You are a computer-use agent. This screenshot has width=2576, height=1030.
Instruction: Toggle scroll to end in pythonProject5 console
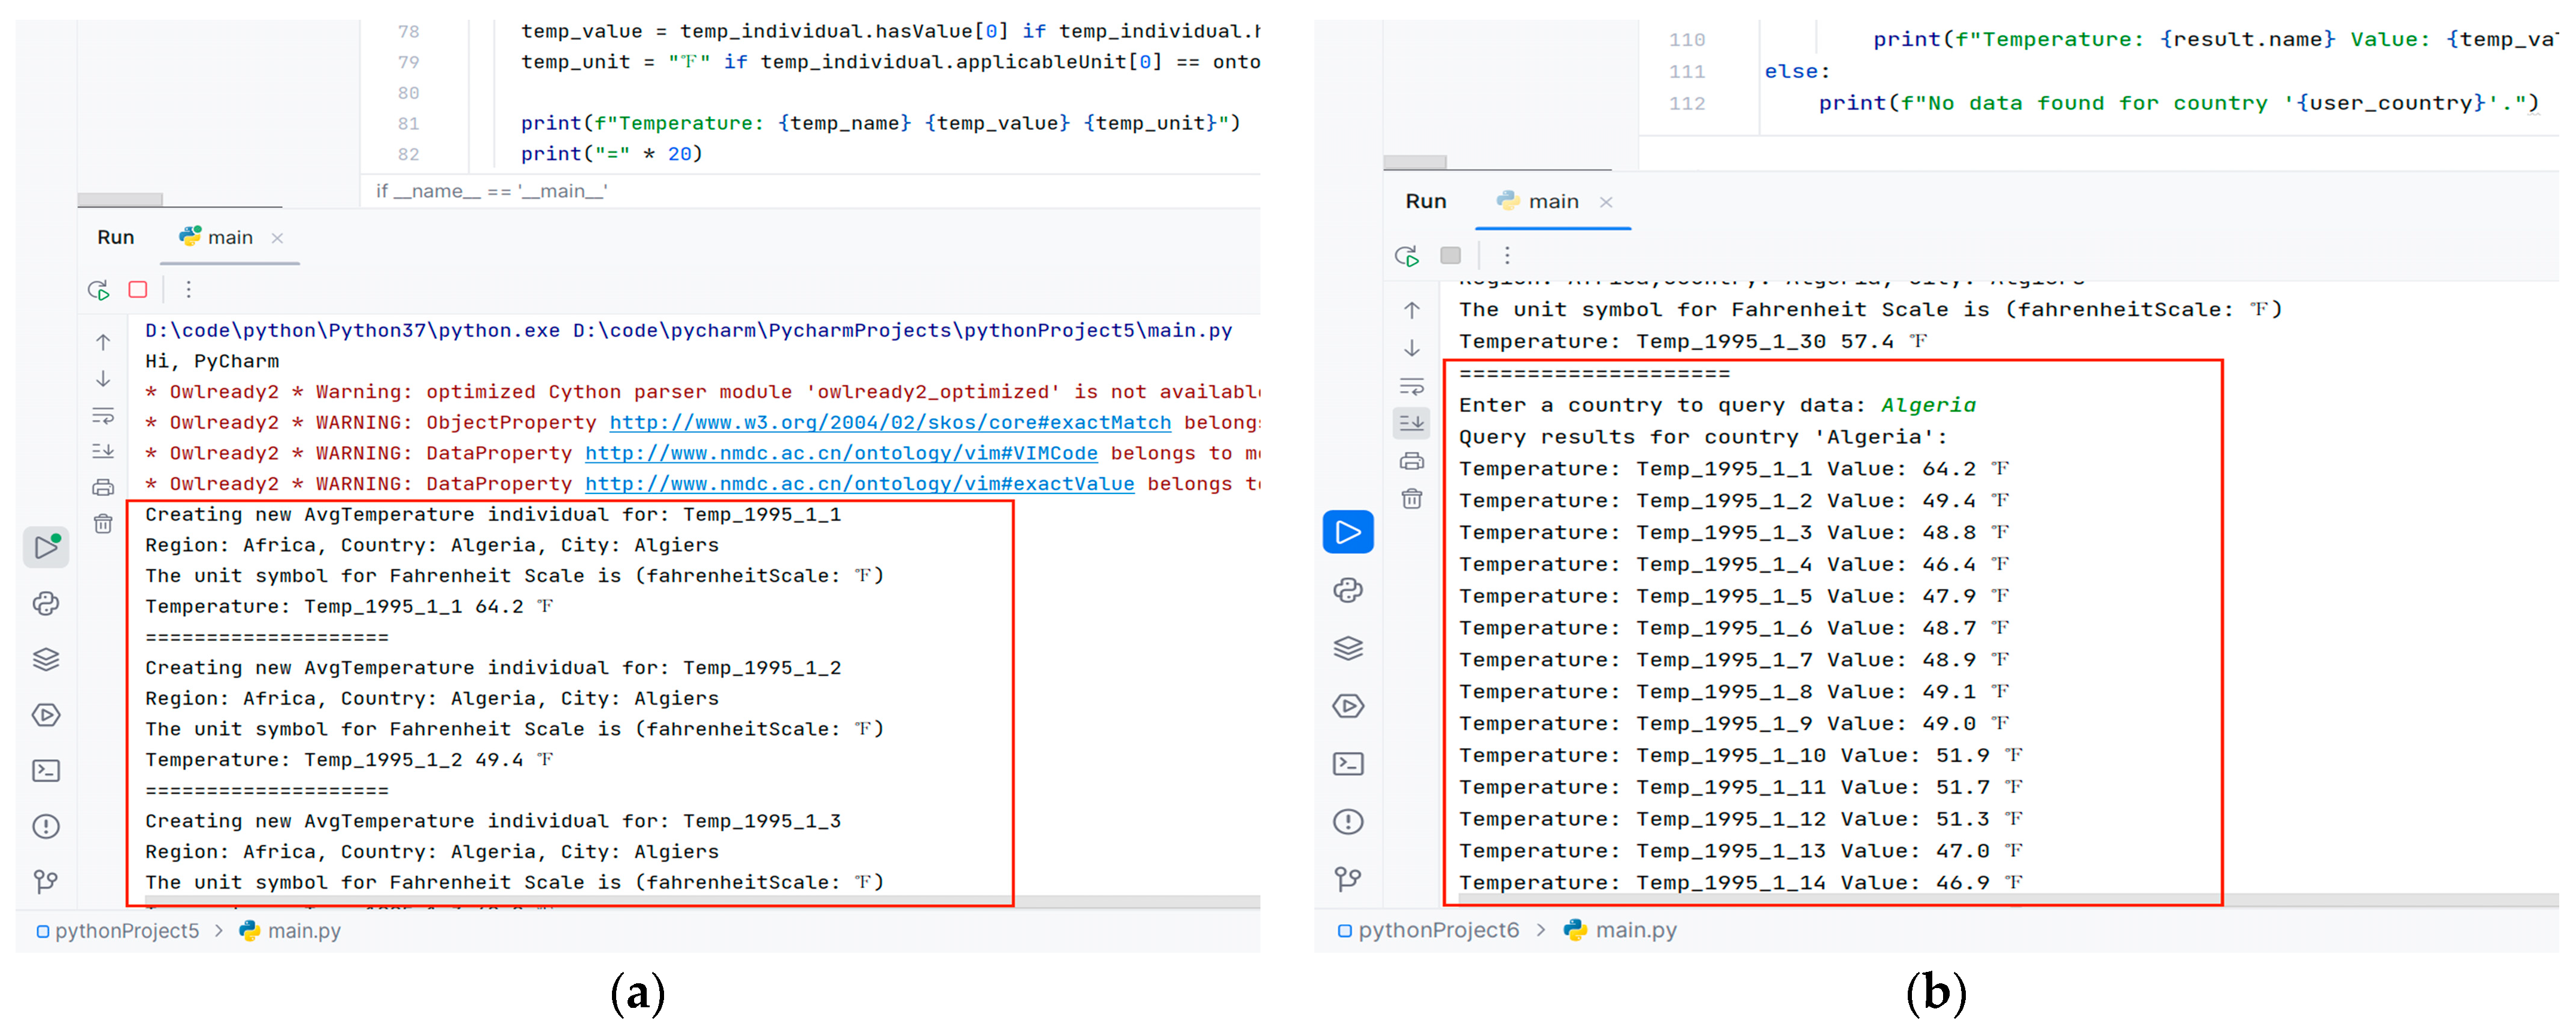(x=103, y=451)
